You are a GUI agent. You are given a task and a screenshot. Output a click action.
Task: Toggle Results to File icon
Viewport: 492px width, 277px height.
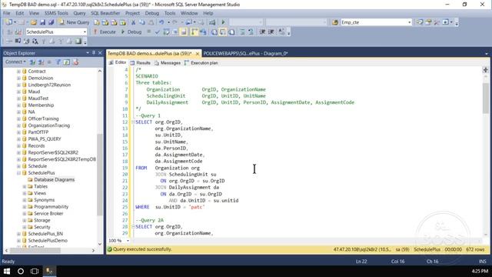tap(231, 32)
